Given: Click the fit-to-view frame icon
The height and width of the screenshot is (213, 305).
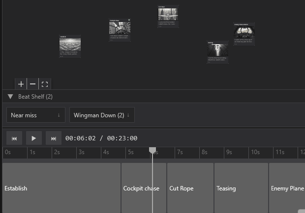Looking at the screenshot, I should tap(45, 84).
